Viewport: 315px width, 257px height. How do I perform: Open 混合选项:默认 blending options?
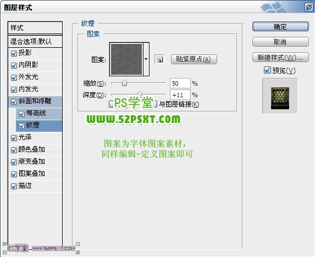(x=35, y=42)
